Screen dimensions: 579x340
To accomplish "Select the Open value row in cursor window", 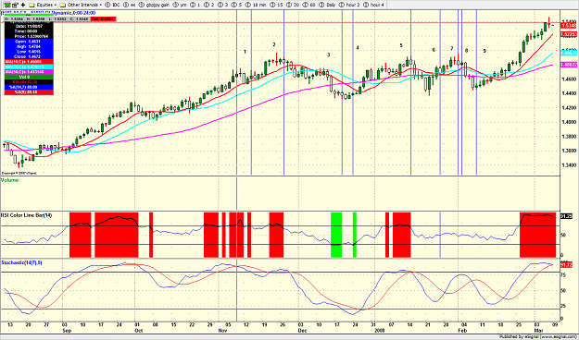I will (x=29, y=42).
